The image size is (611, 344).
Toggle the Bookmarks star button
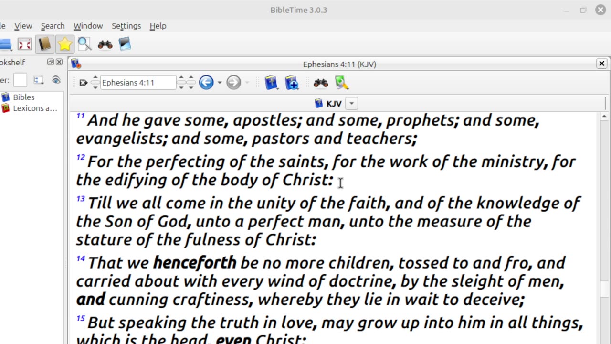click(64, 44)
